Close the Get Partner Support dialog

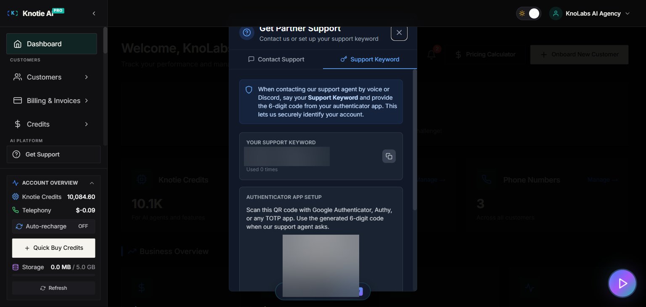[399, 32]
